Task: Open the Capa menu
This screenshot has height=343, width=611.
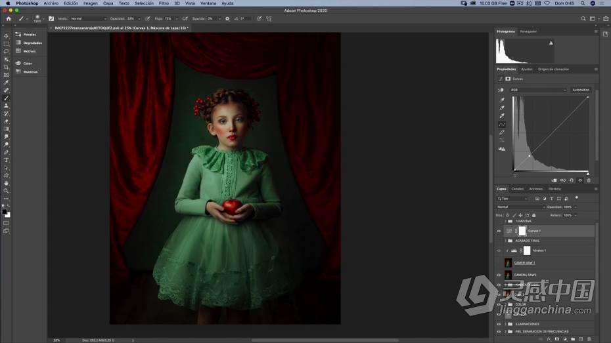Action: 108,3
